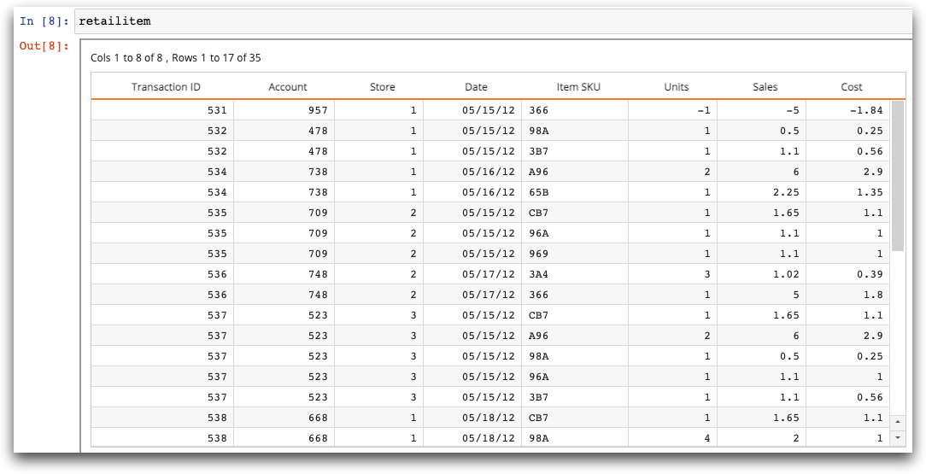Click Transaction ID 534 in the 65B row

[x=162, y=192]
